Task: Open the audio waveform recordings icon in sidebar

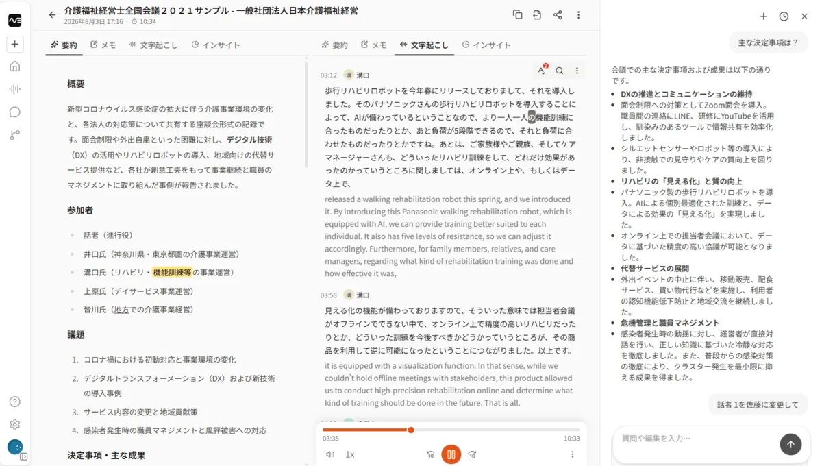Action: [x=14, y=89]
